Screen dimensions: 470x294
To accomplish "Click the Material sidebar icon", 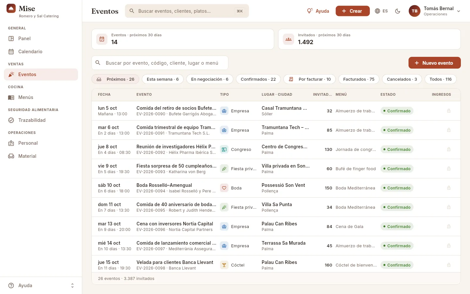I will [11, 156].
